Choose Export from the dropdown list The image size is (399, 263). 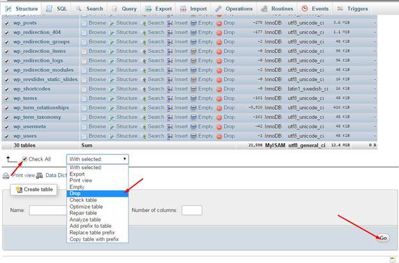tap(98, 174)
